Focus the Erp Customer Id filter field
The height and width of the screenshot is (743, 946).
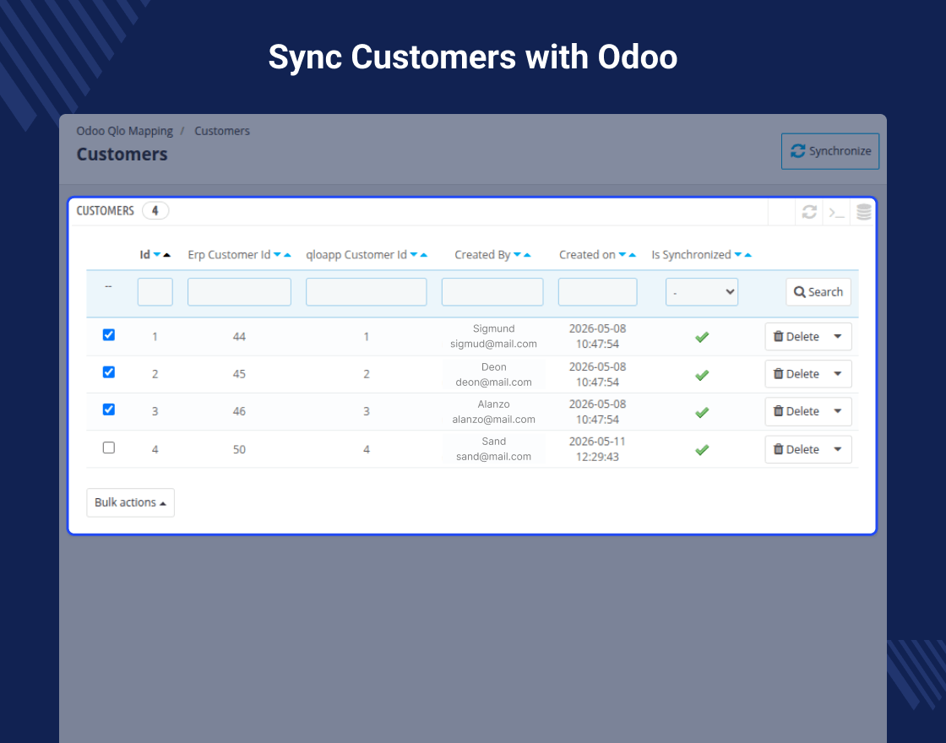point(240,292)
